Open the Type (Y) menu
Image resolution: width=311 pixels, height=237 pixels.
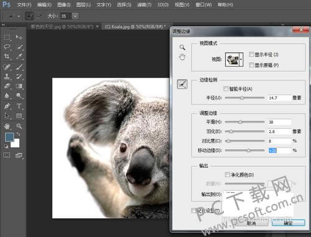click(x=104, y=4)
